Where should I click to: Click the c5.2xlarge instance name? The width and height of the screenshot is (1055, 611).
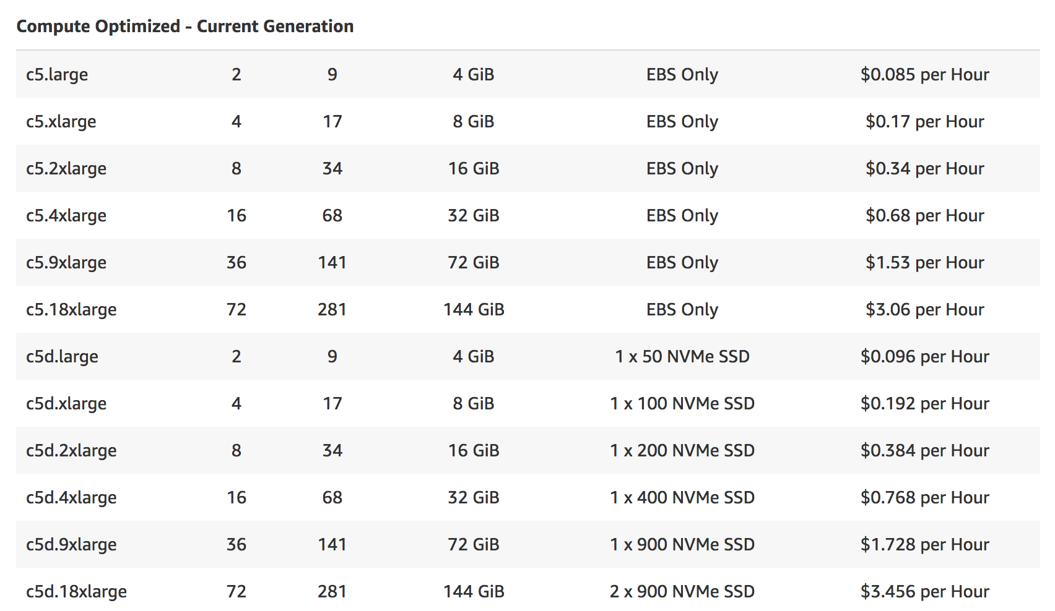click(66, 169)
